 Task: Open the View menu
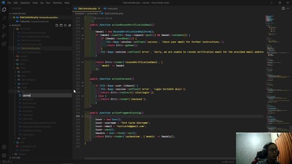(35, 3)
